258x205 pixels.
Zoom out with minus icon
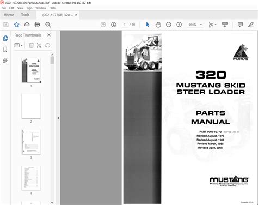[x=169, y=25]
